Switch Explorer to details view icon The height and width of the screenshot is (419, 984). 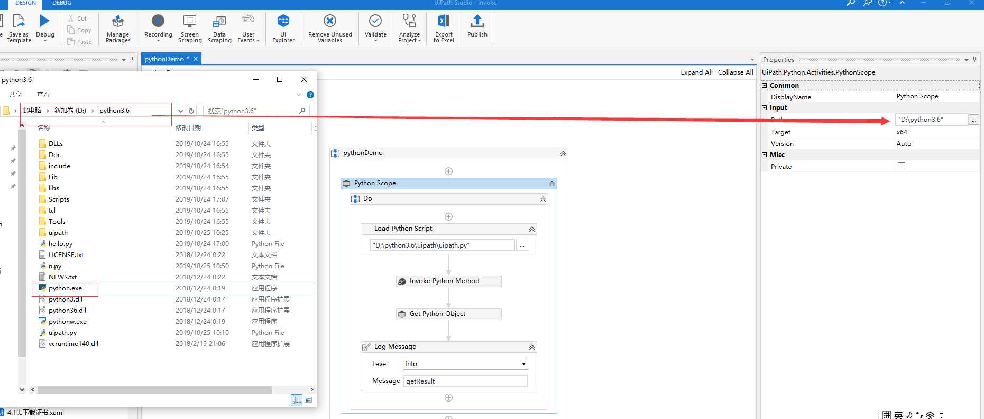point(297,400)
